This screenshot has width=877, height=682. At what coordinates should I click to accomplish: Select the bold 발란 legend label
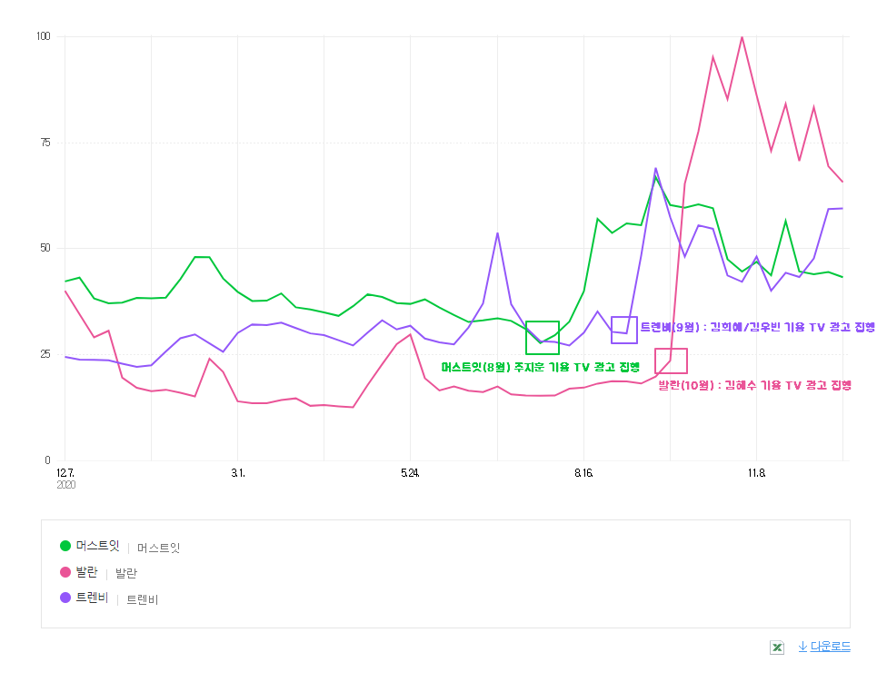pos(86,572)
